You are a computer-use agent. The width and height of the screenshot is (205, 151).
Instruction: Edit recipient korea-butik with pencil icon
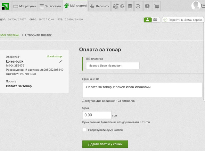click(61, 61)
